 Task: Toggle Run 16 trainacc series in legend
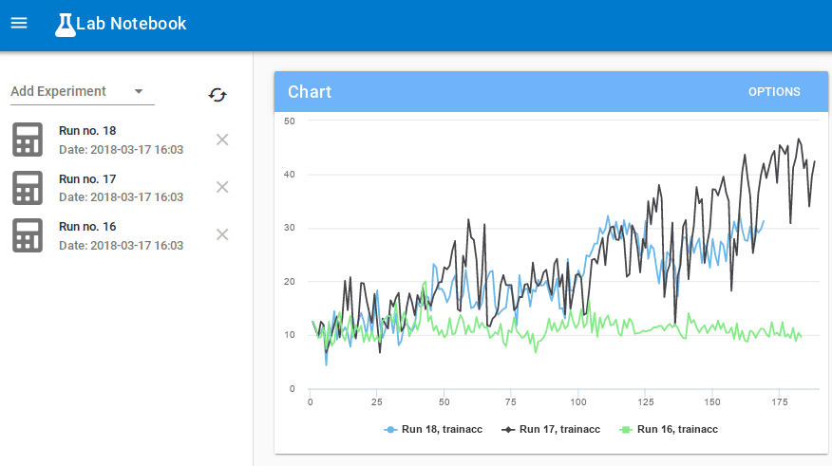click(668, 429)
